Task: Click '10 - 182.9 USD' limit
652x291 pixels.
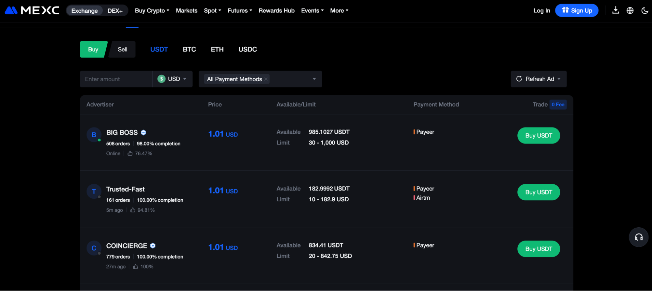Action: coord(329,199)
